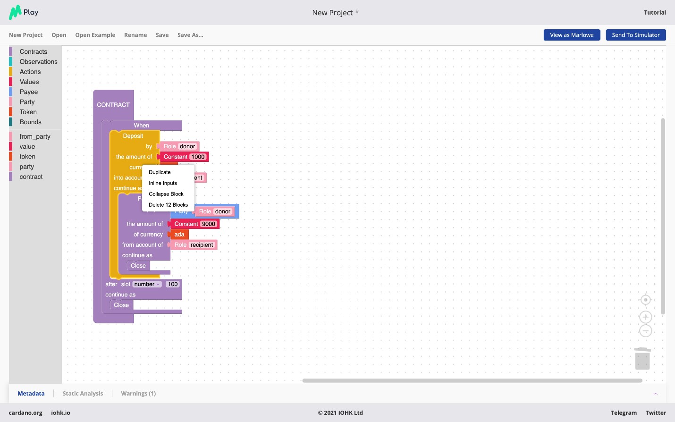Screen dimensions: 675x422
Task: Open the Twitter link
Action: coord(656,413)
